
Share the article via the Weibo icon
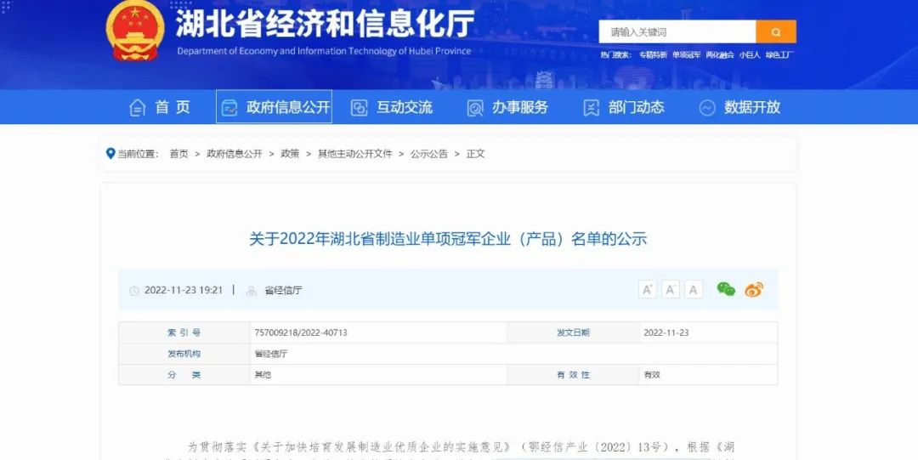click(754, 289)
